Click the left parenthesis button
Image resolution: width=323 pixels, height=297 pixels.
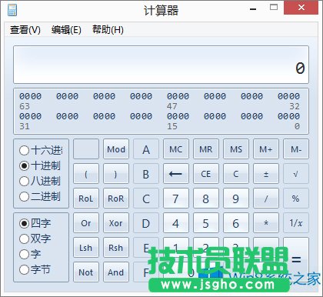point(86,174)
